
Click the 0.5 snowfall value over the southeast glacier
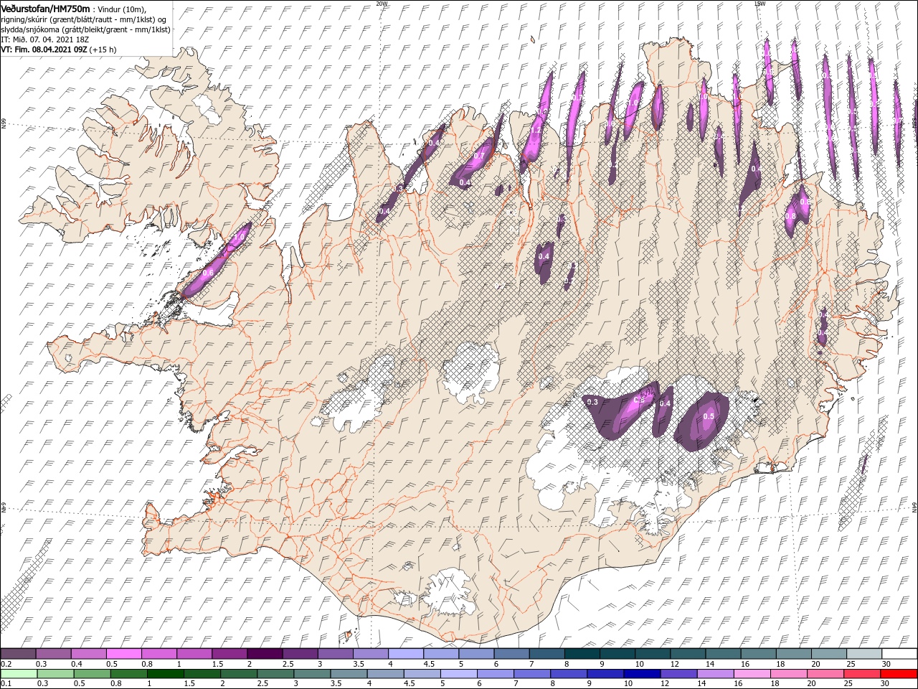pos(709,416)
